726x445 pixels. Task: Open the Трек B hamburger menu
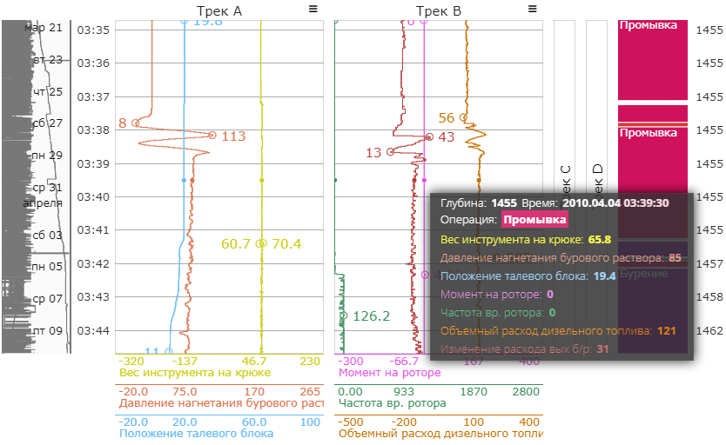533,9
